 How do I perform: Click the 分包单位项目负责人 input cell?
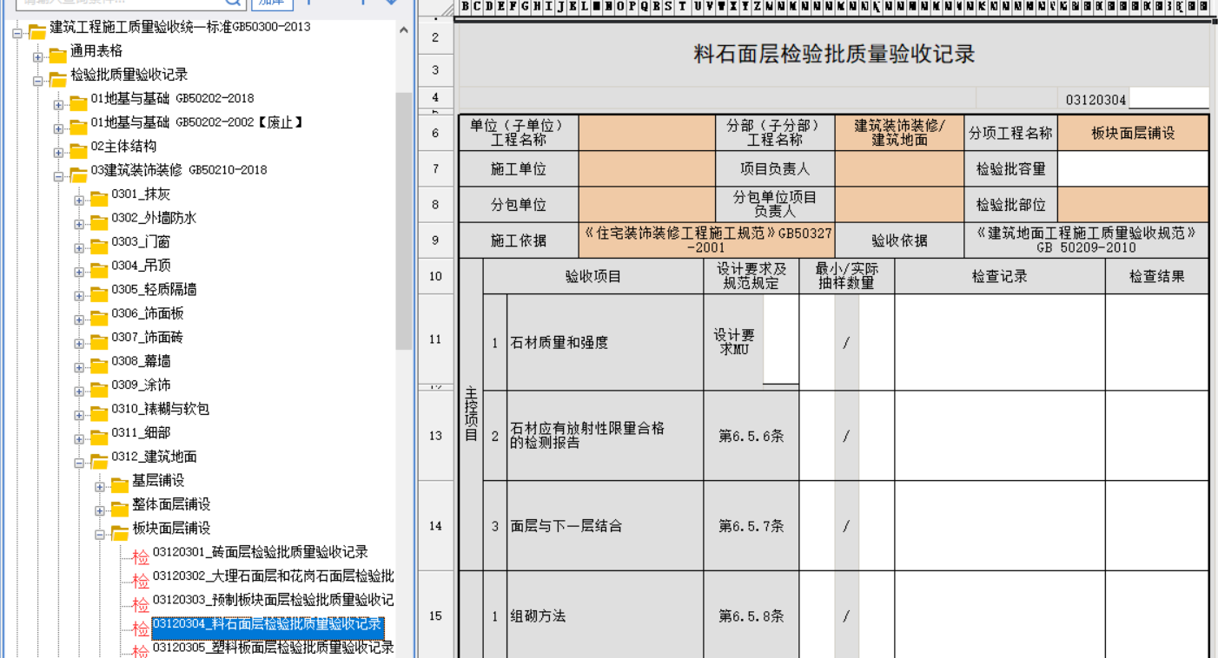point(899,205)
